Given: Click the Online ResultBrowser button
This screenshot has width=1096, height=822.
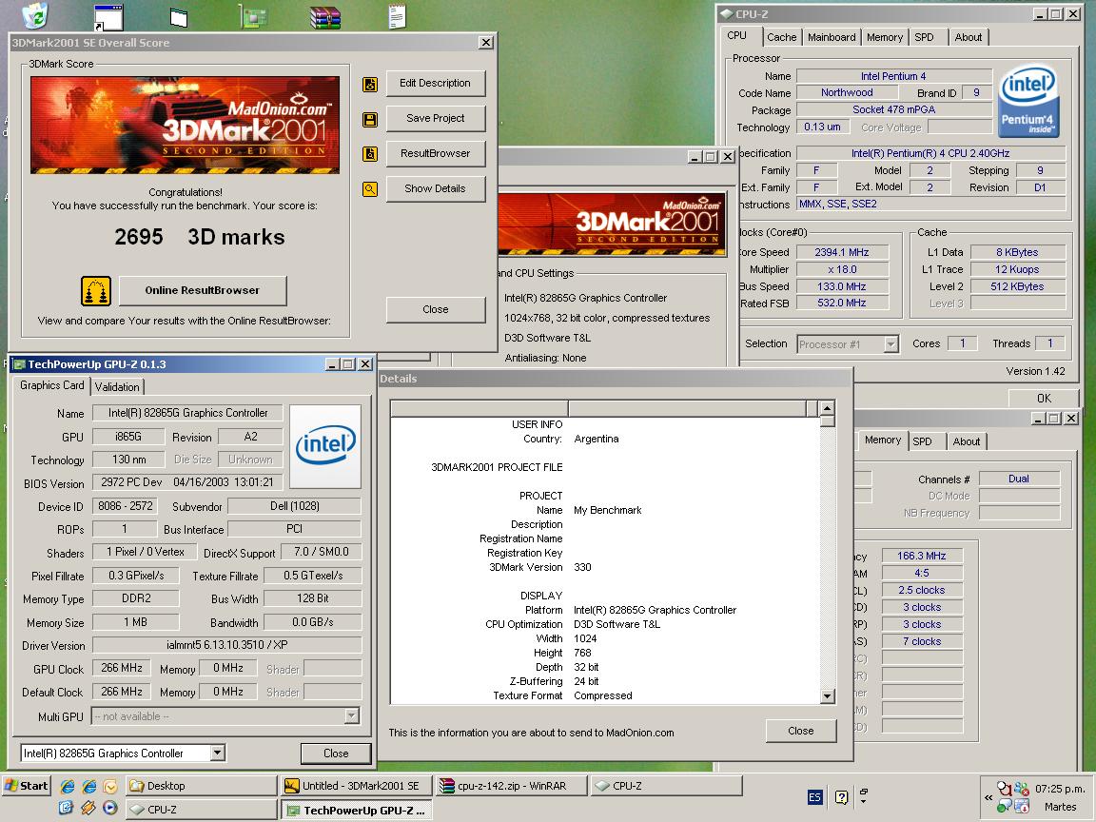Looking at the screenshot, I should coord(202,290).
